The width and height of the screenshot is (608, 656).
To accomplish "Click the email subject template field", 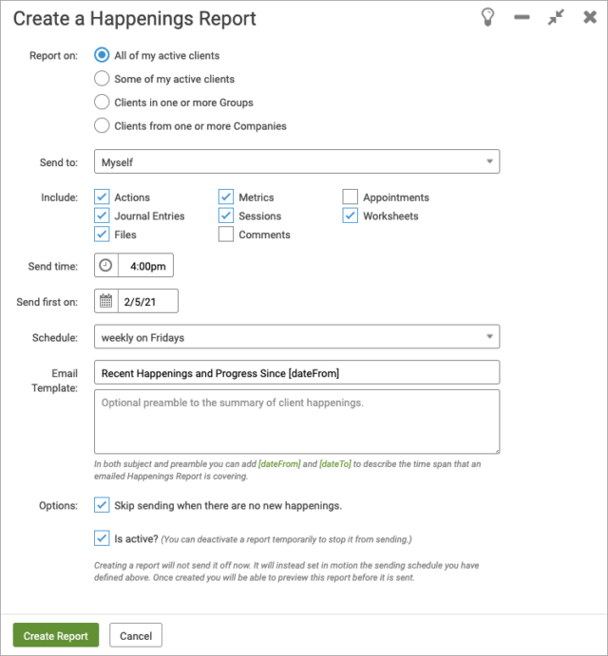I will (x=296, y=373).
